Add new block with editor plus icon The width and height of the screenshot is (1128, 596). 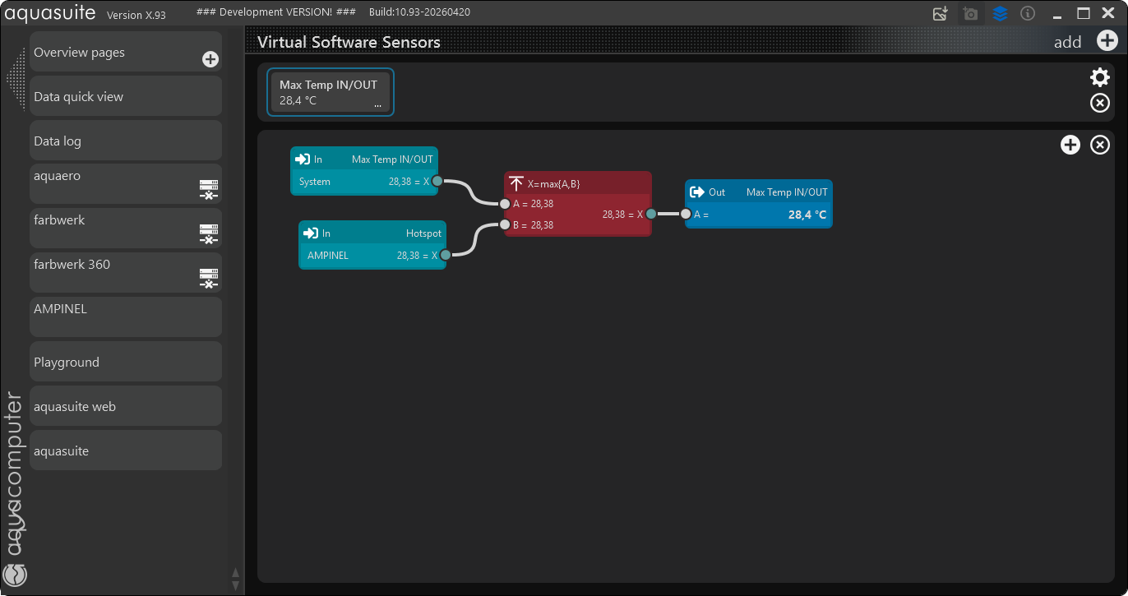coord(1070,145)
